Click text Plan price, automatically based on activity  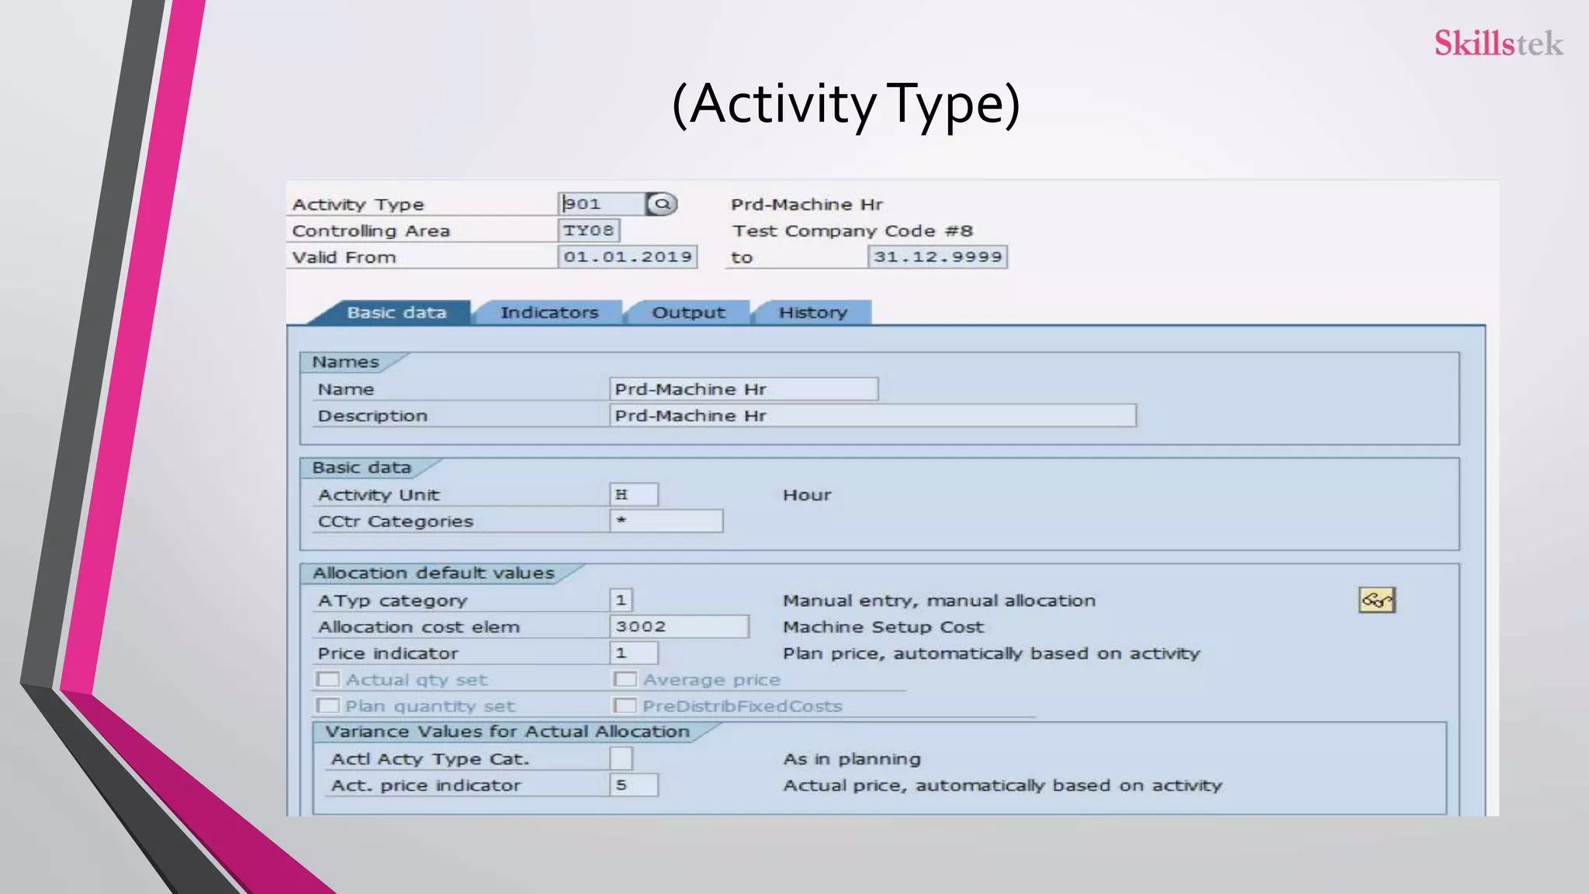(992, 653)
